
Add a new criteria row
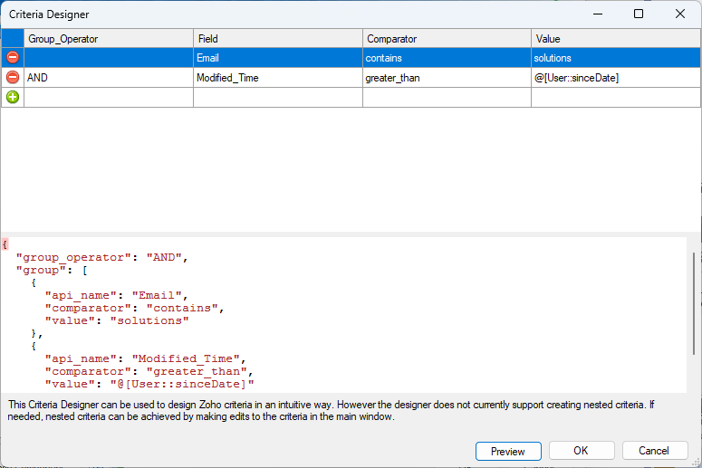click(13, 97)
